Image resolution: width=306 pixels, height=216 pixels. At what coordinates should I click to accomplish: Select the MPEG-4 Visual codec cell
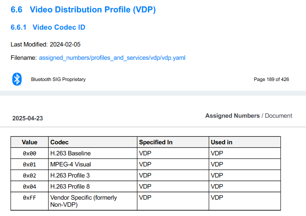click(x=93, y=164)
